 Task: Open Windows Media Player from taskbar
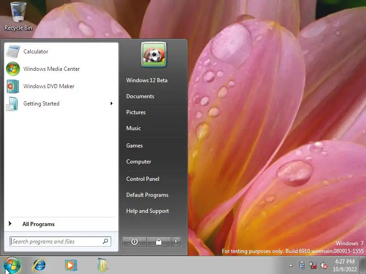click(x=71, y=265)
